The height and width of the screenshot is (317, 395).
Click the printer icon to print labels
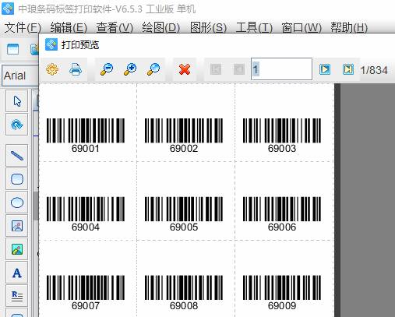coord(76,69)
